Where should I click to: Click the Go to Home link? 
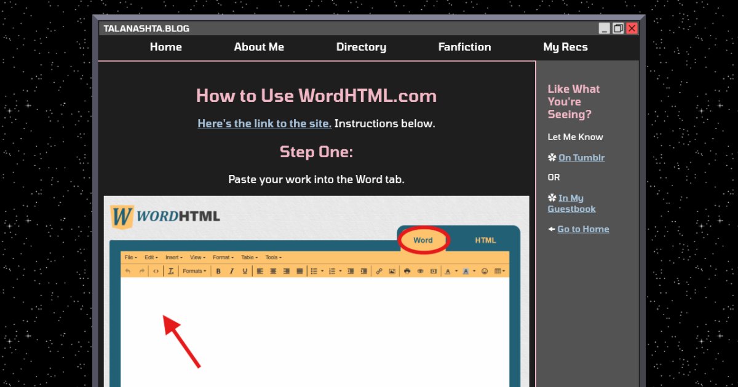click(583, 229)
